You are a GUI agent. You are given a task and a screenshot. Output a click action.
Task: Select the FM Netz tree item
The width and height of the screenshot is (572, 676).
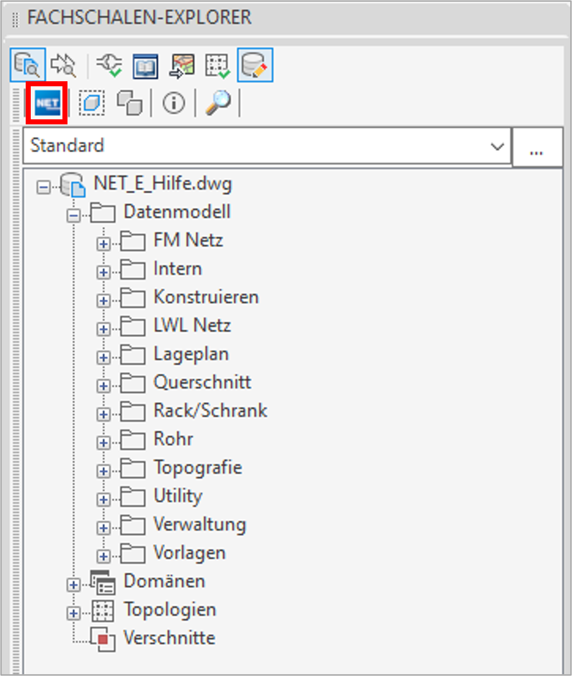pos(188,240)
